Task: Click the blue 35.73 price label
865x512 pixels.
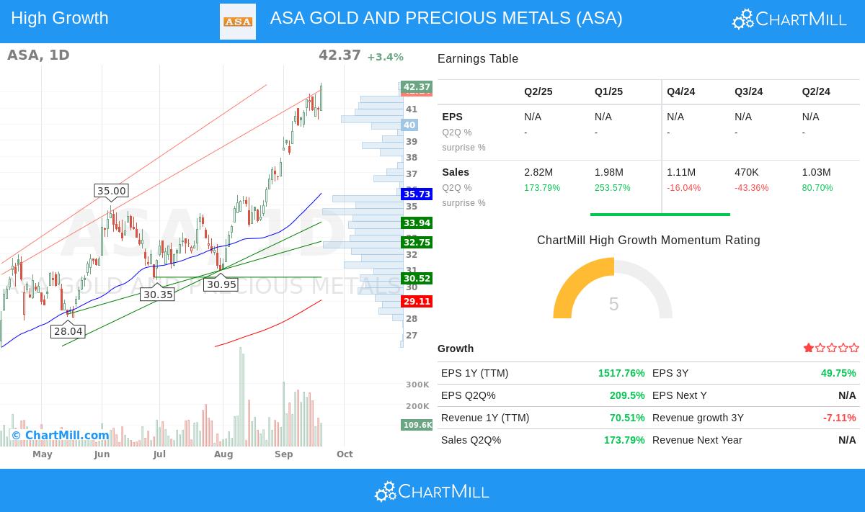Action: (x=417, y=194)
